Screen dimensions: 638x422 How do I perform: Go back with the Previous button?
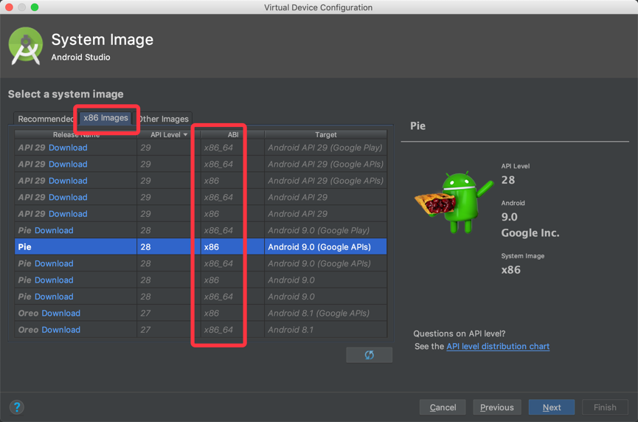point(497,407)
